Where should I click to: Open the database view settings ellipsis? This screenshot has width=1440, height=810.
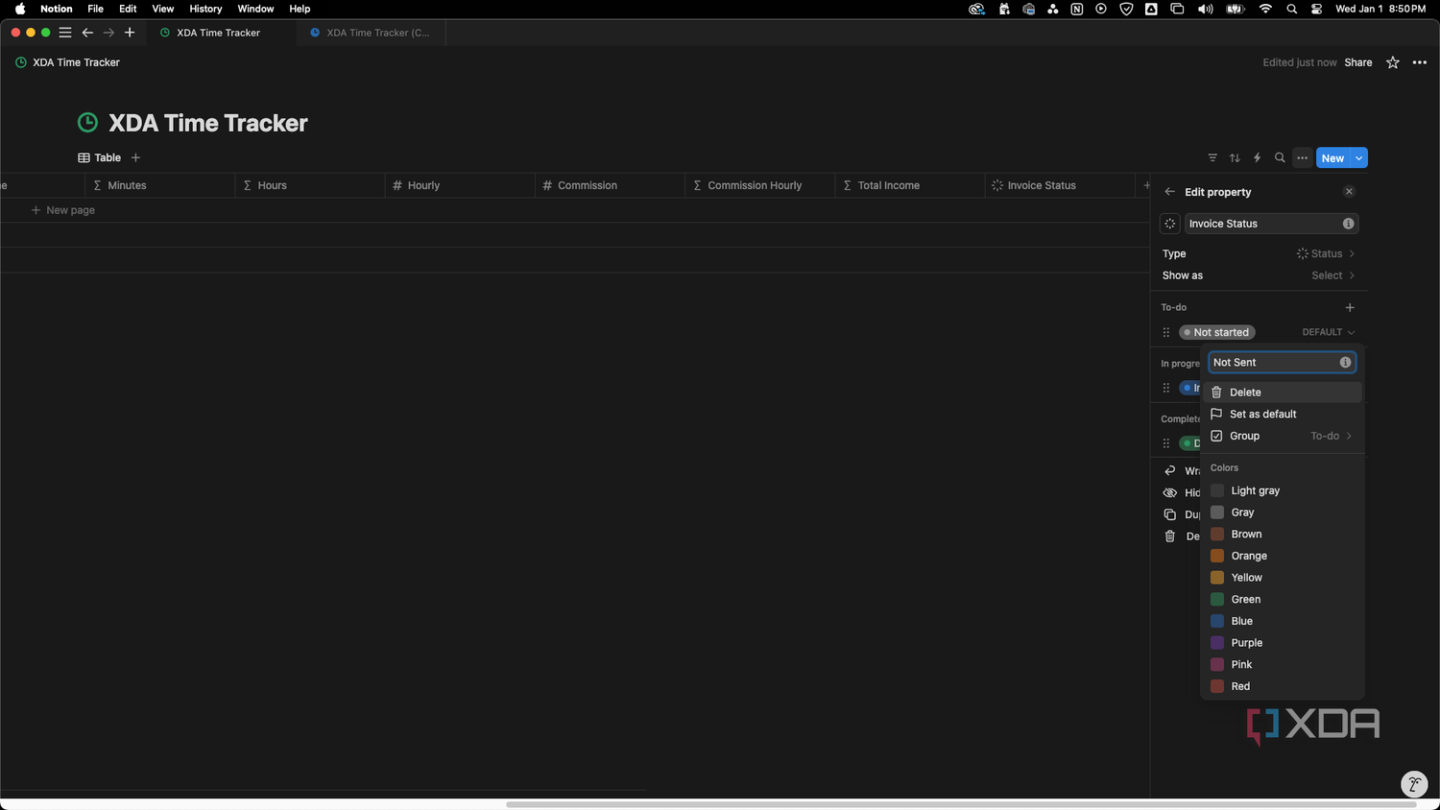tap(1302, 158)
